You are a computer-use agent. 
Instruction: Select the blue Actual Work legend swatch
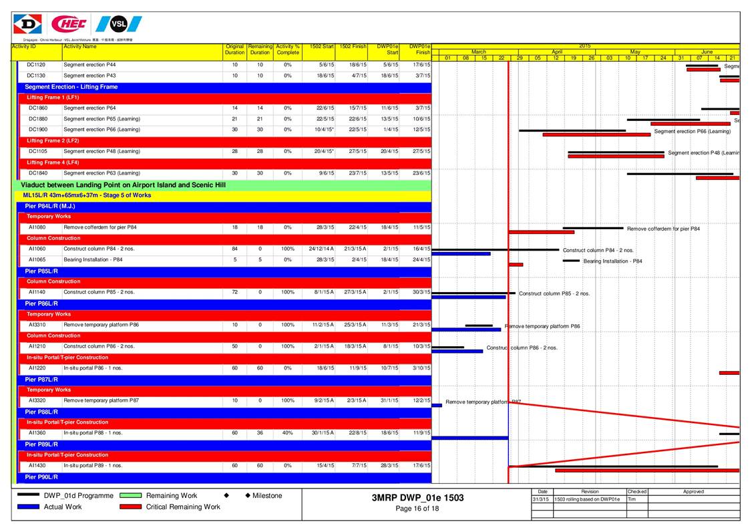(x=28, y=507)
